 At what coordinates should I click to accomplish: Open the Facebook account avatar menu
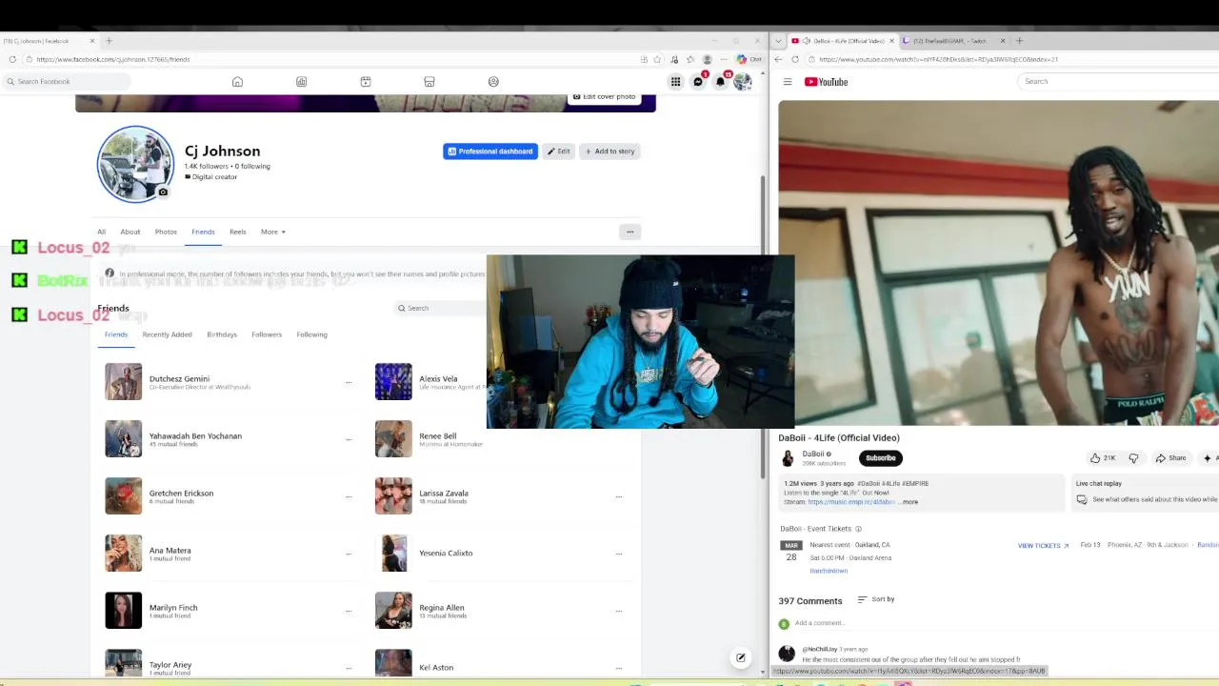click(x=743, y=82)
